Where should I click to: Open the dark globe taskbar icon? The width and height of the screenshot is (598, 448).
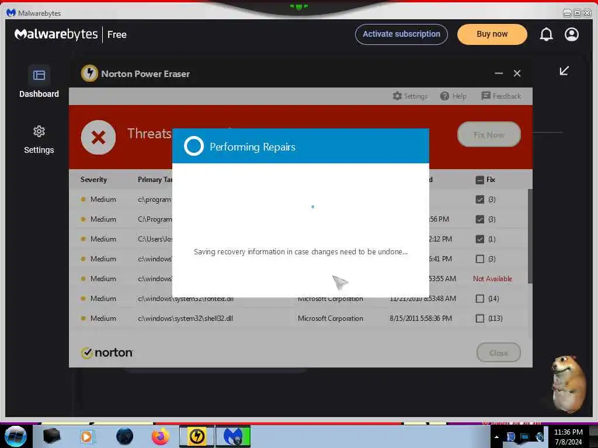coord(125,436)
